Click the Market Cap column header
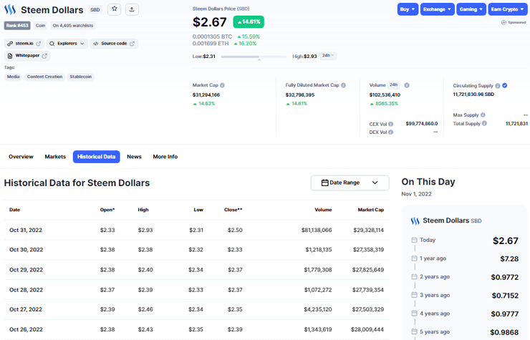530x340 pixels. tap(371, 210)
